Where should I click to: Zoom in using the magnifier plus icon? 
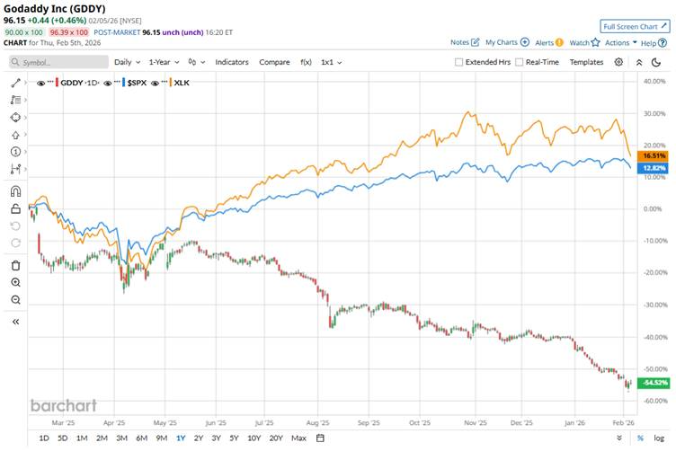(15, 282)
